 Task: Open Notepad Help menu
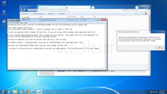click(x=26, y=23)
